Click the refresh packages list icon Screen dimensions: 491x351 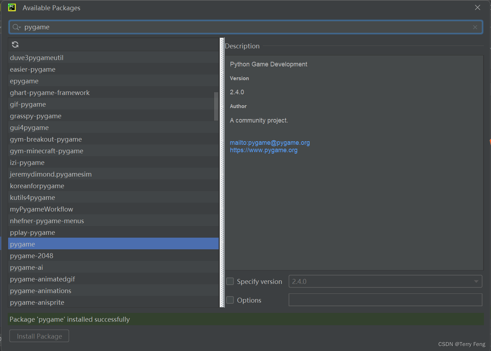click(15, 44)
